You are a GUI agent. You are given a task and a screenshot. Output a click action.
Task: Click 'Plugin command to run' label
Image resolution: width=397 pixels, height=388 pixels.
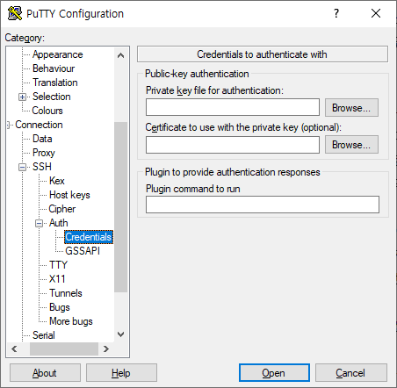(x=193, y=189)
